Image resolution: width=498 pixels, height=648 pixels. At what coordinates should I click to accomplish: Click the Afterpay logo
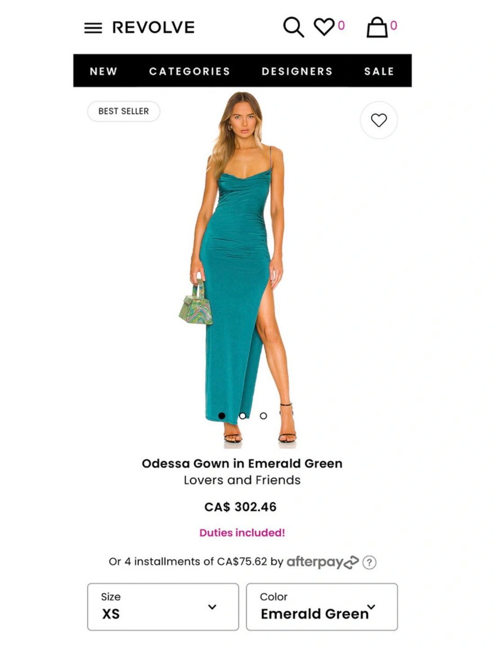323,562
